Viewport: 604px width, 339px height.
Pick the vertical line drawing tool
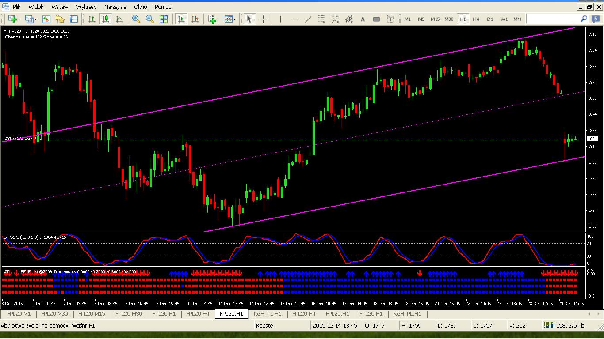pyautogui.click(x=280, y=19)
